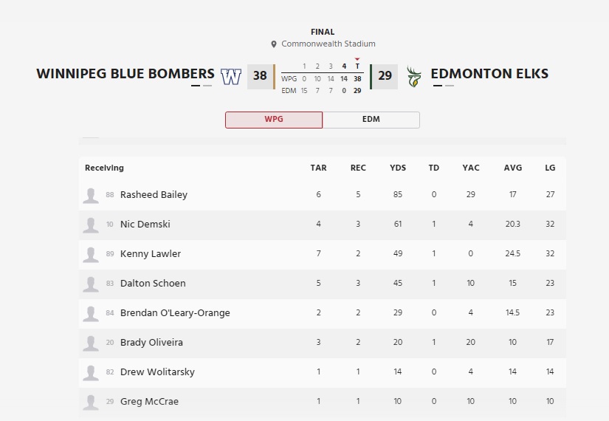
Task: Sort receiving table by YDS column
Action: tap(398, 168)
